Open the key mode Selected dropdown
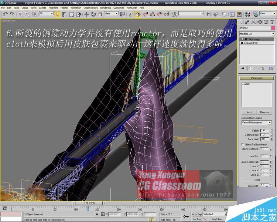 pos(214,214)
